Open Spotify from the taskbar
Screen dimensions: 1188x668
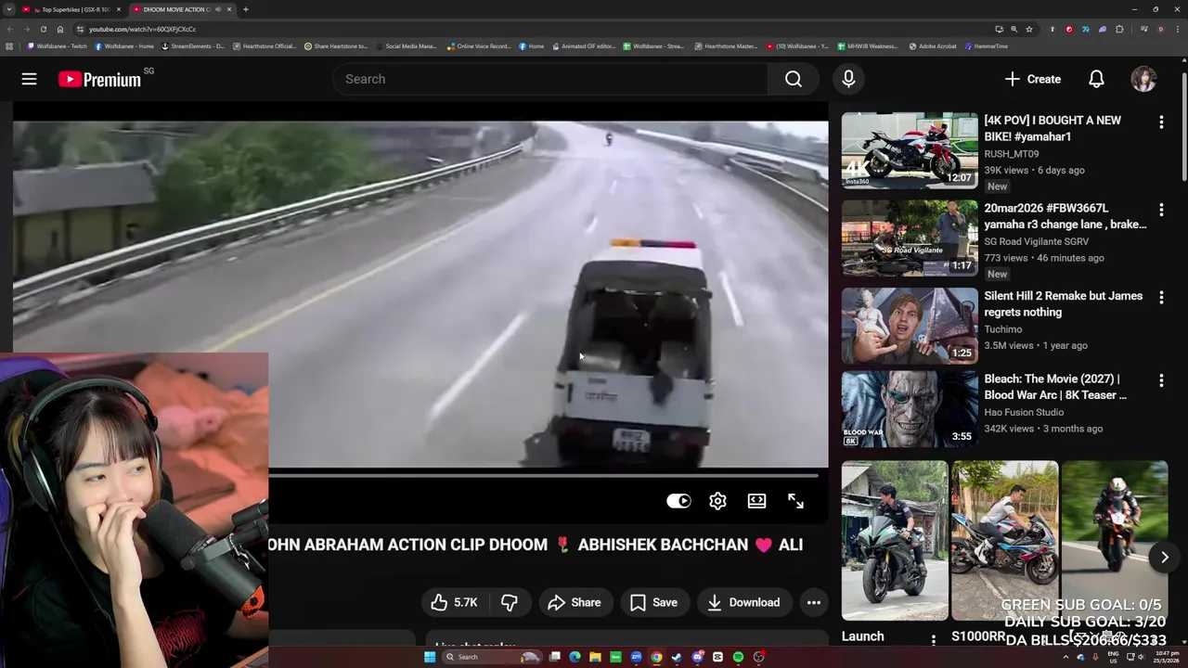pos(738,657)
